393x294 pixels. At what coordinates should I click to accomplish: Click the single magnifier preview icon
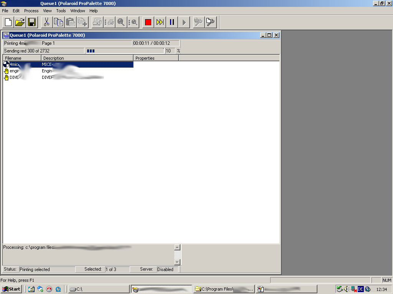pyautogui.click(x=121, y=22)
